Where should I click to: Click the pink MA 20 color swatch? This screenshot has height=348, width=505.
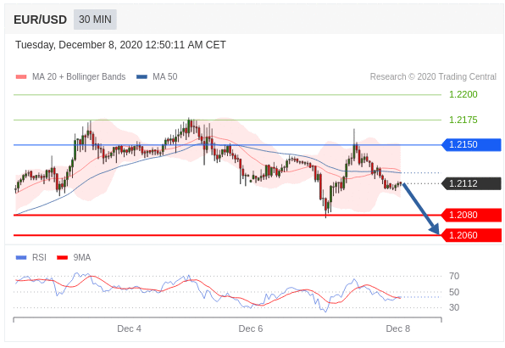(21, 77)
